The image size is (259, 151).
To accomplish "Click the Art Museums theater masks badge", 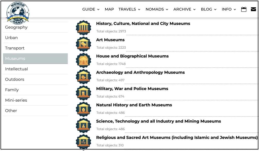I will tap(83, 44).
